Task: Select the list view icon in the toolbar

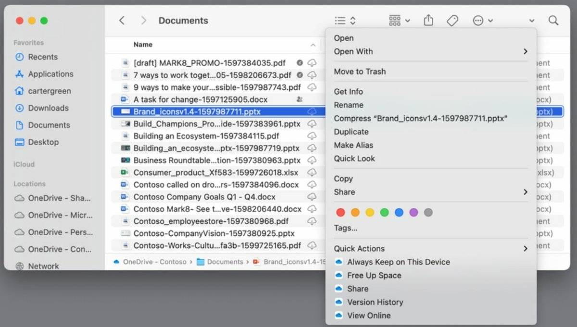Action: point(339,20)
